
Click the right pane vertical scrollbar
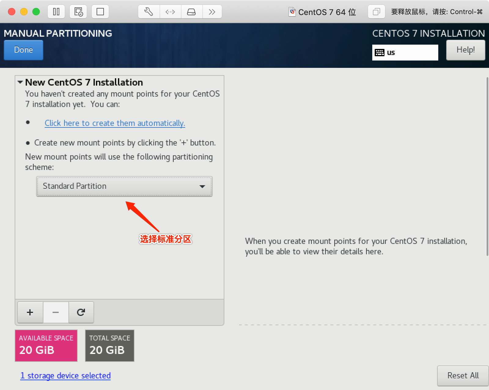pos(487,167)
